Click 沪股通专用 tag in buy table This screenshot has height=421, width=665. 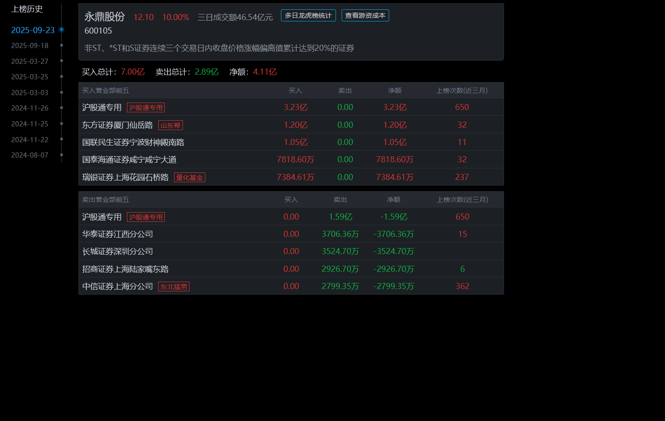[x=146, y=108]
